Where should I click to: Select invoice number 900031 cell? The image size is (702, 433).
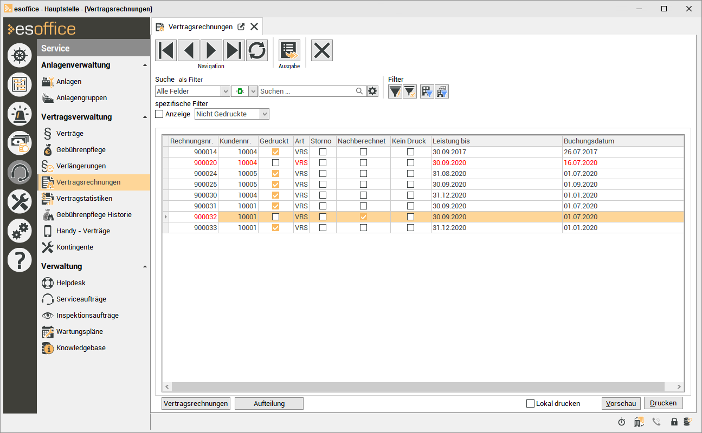coord(194,206)
